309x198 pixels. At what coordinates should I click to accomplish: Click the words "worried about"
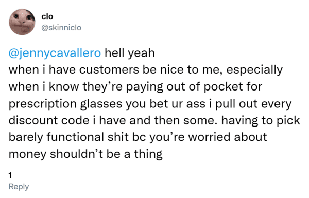(x=228, y=137)
